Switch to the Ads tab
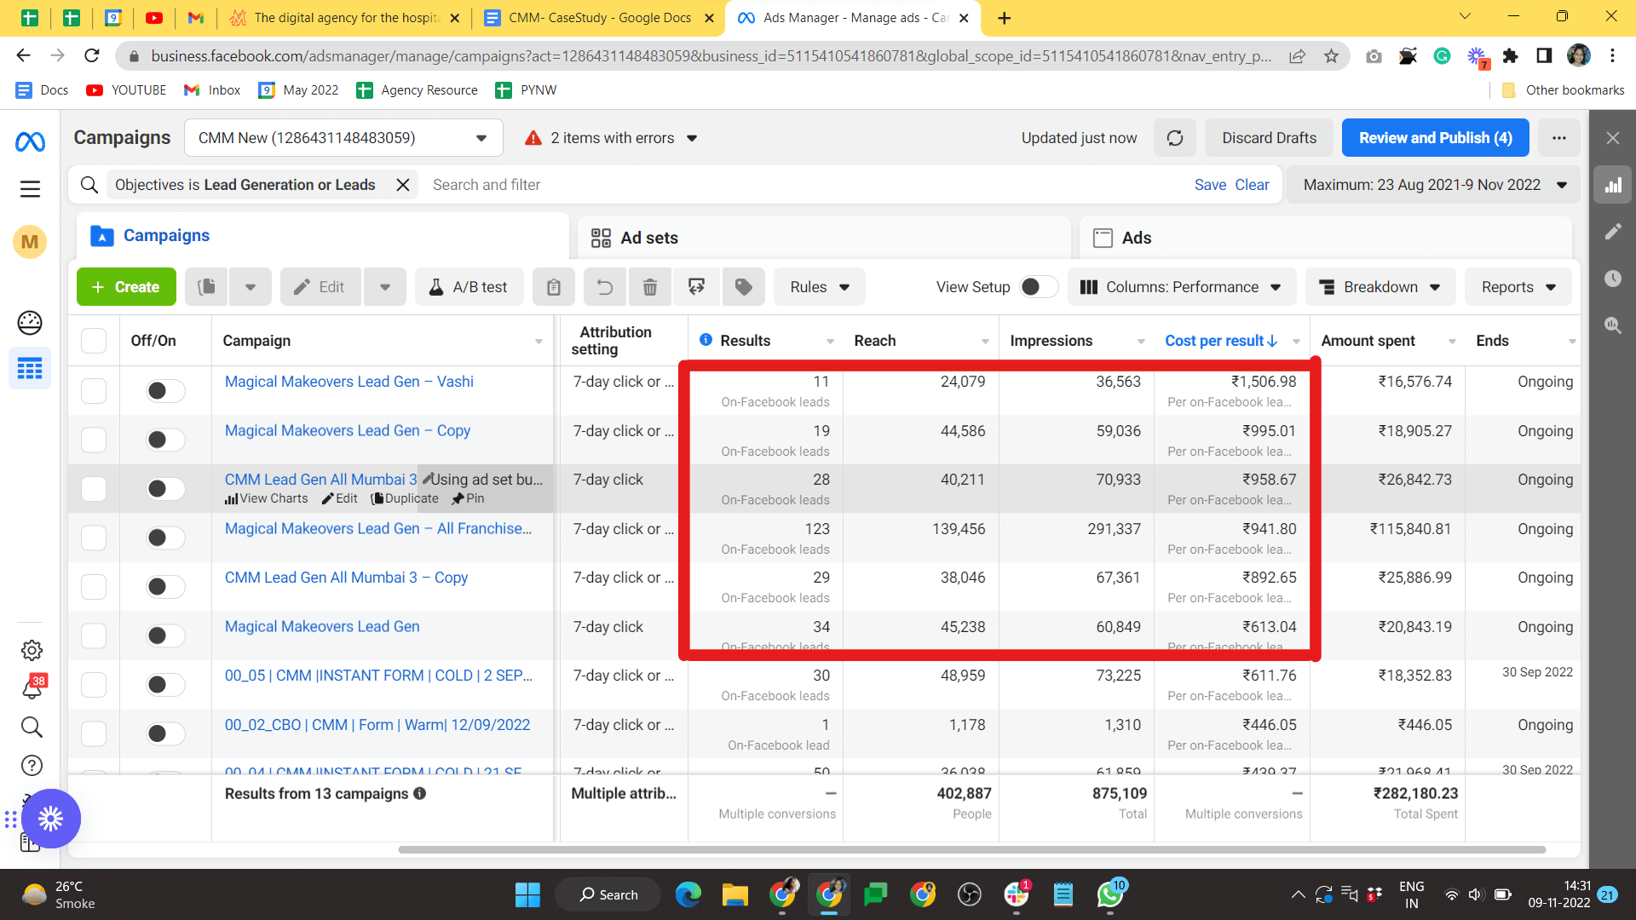Viewport: 1636px width, 920px height. click(x=1135, y=238)
